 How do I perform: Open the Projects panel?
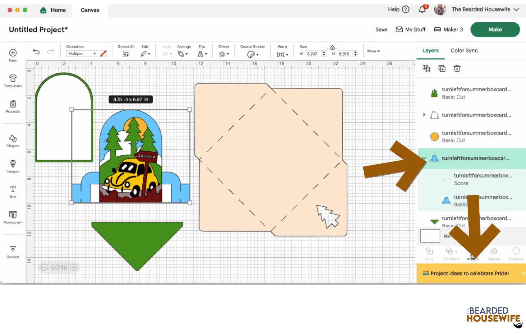13,106
